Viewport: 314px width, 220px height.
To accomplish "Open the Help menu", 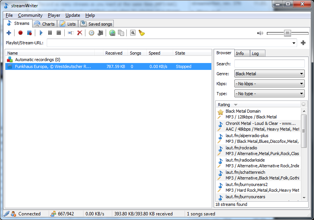I will click(x=90, y=15).
